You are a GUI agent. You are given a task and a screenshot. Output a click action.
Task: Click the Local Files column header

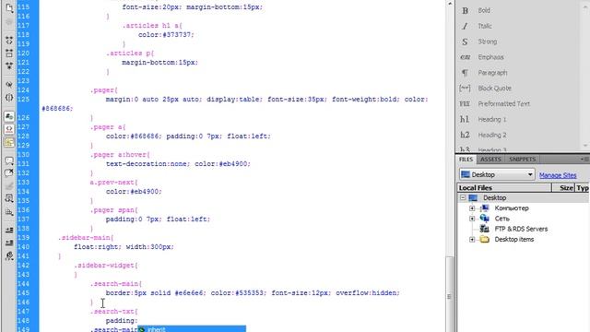(504, 188)
